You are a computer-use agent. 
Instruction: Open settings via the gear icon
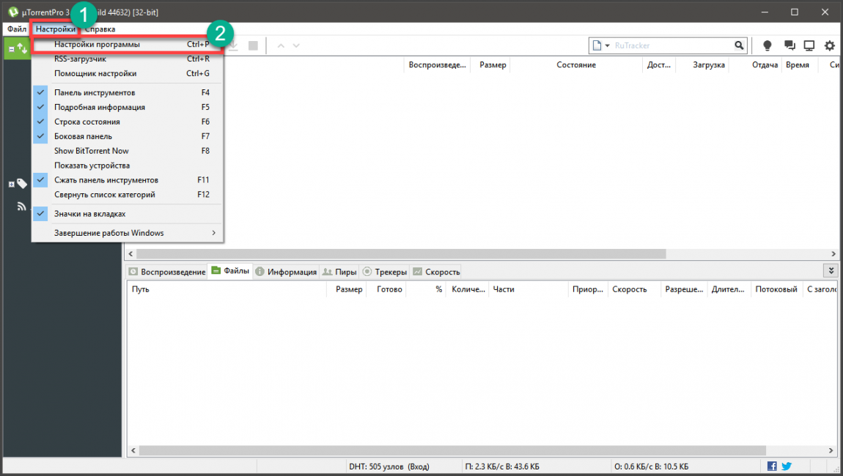tap(830, 45)
